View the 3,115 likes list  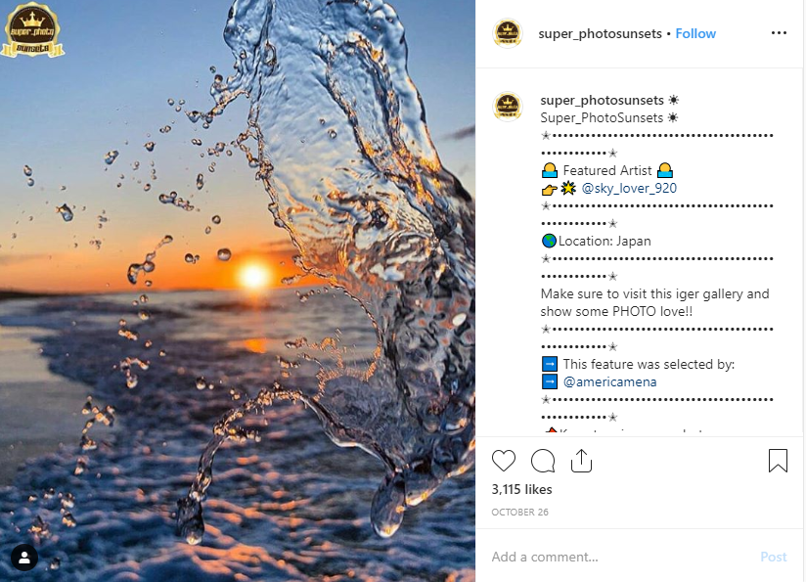pyautogui.click(x=521, y=489)
